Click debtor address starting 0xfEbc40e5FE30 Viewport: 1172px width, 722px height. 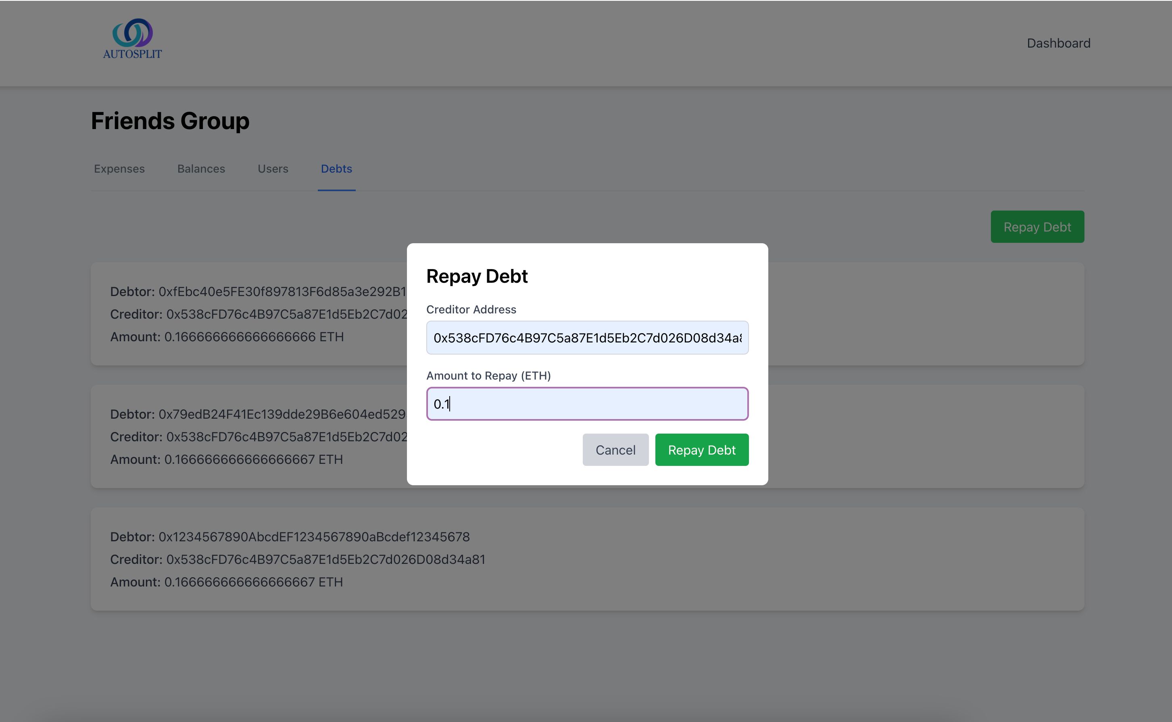tap(282, 292)
